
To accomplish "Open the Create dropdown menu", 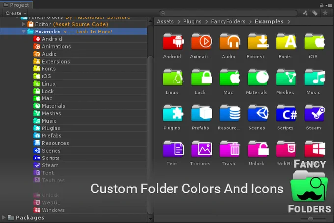I will [16, 13].
